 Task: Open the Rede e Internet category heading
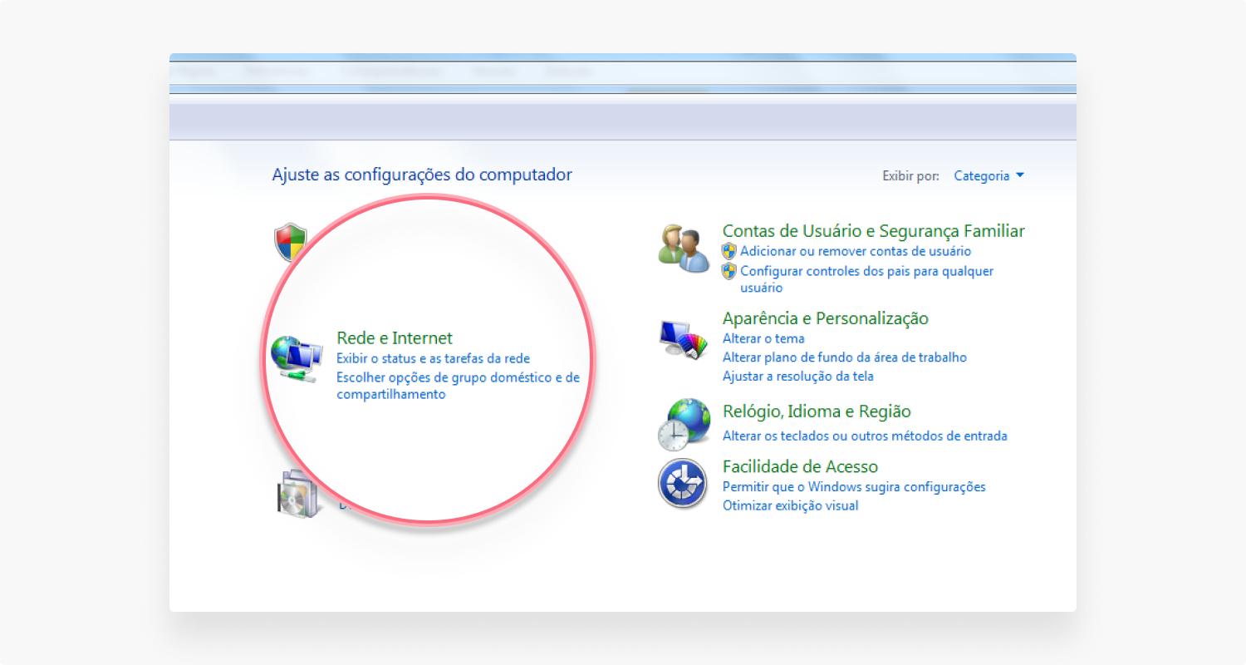pos(395,338)
